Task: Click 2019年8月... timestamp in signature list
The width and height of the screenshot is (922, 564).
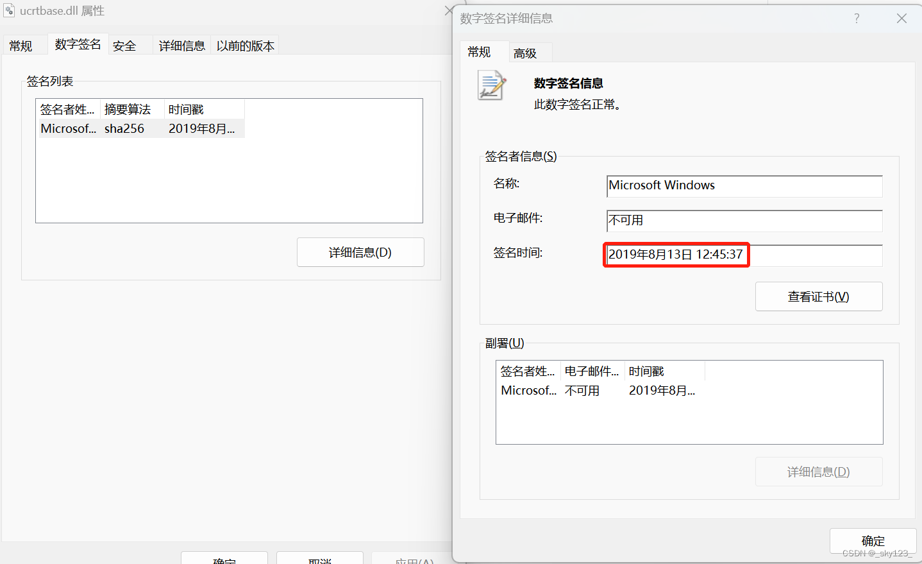Action: coord(201,128)
